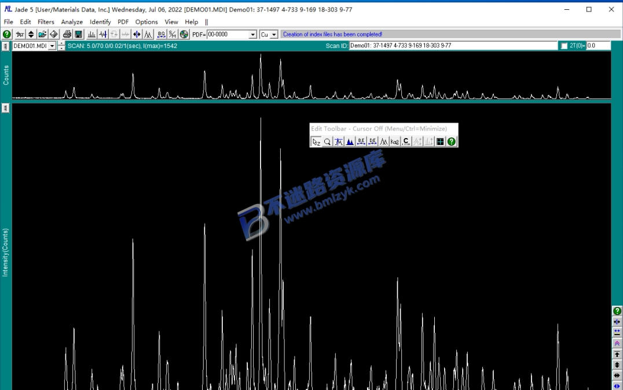
Task: Click the || item in menu bar
Action: tap(207, 22)
